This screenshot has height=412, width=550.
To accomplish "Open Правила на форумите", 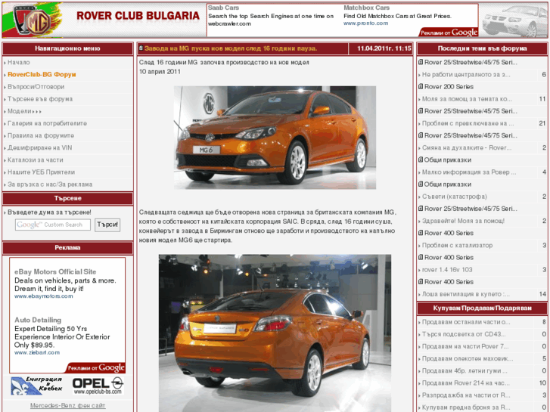I will click(41, 135).
